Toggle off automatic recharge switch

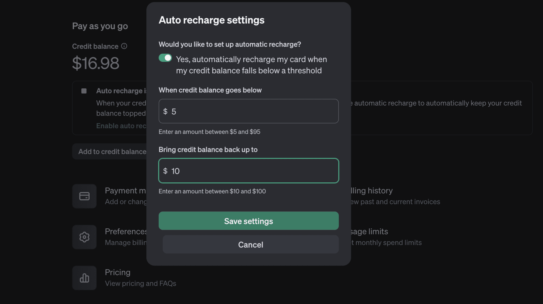[x=165, y=58]
